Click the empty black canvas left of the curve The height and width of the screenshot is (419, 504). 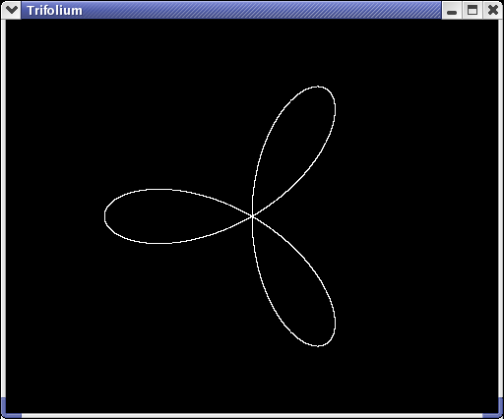coord(52,216)
